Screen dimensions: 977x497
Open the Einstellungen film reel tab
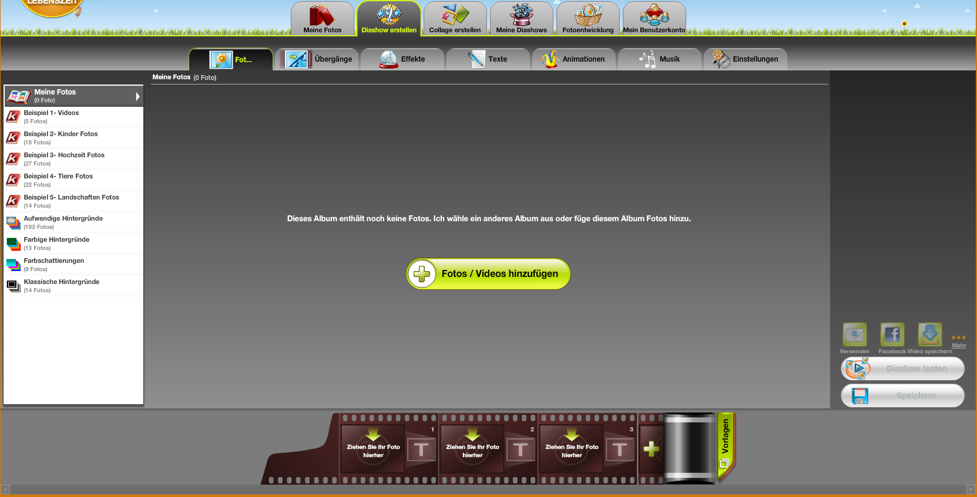[746, 59]
